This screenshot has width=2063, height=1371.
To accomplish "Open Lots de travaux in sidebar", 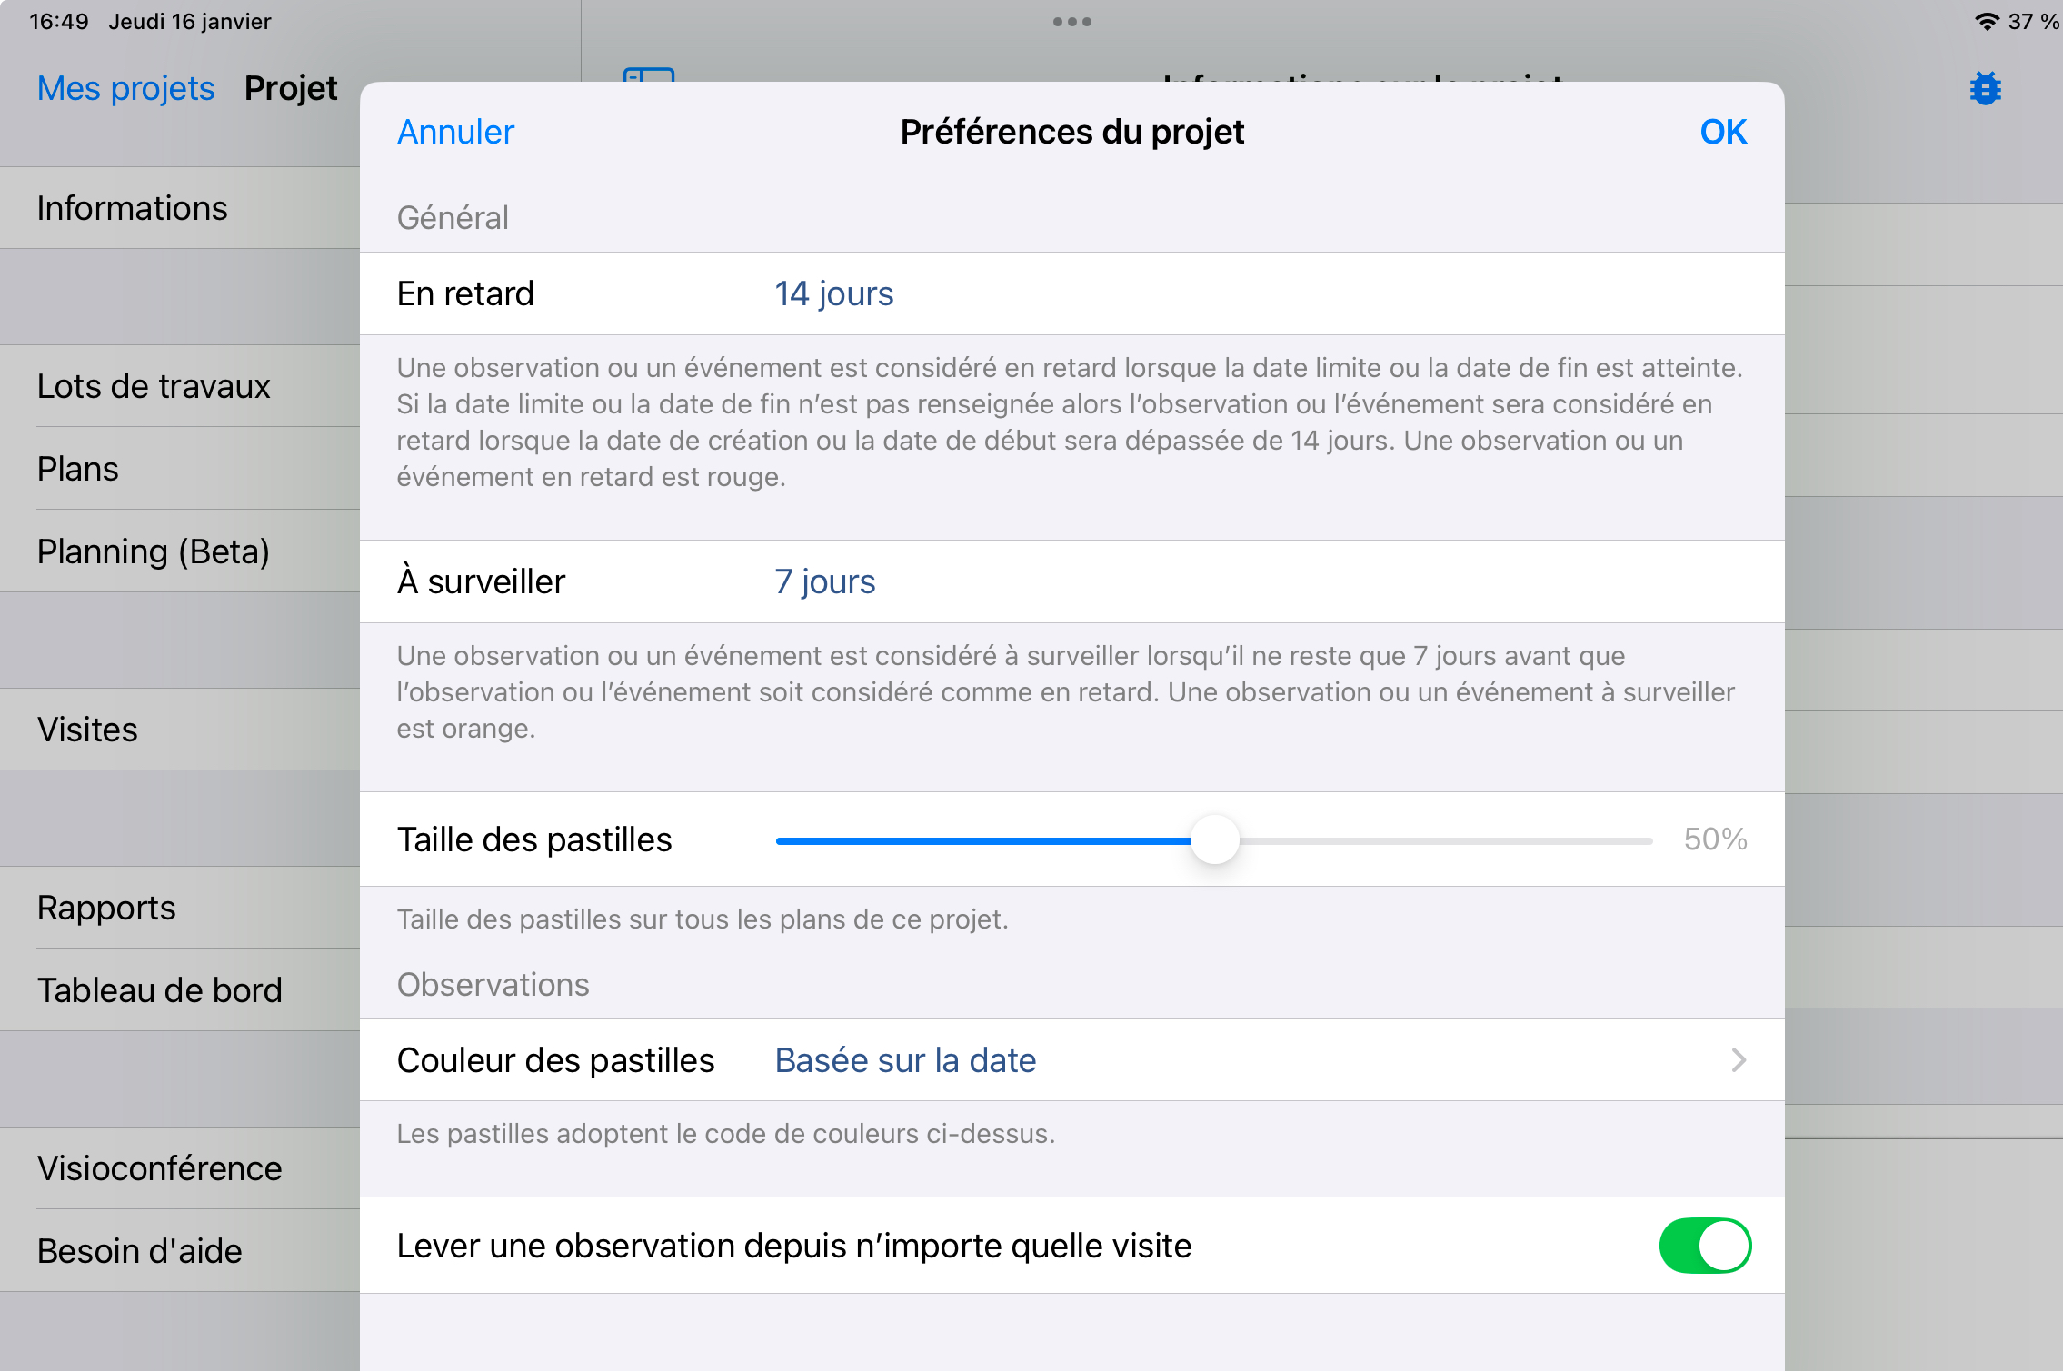I will pos(154,386).
